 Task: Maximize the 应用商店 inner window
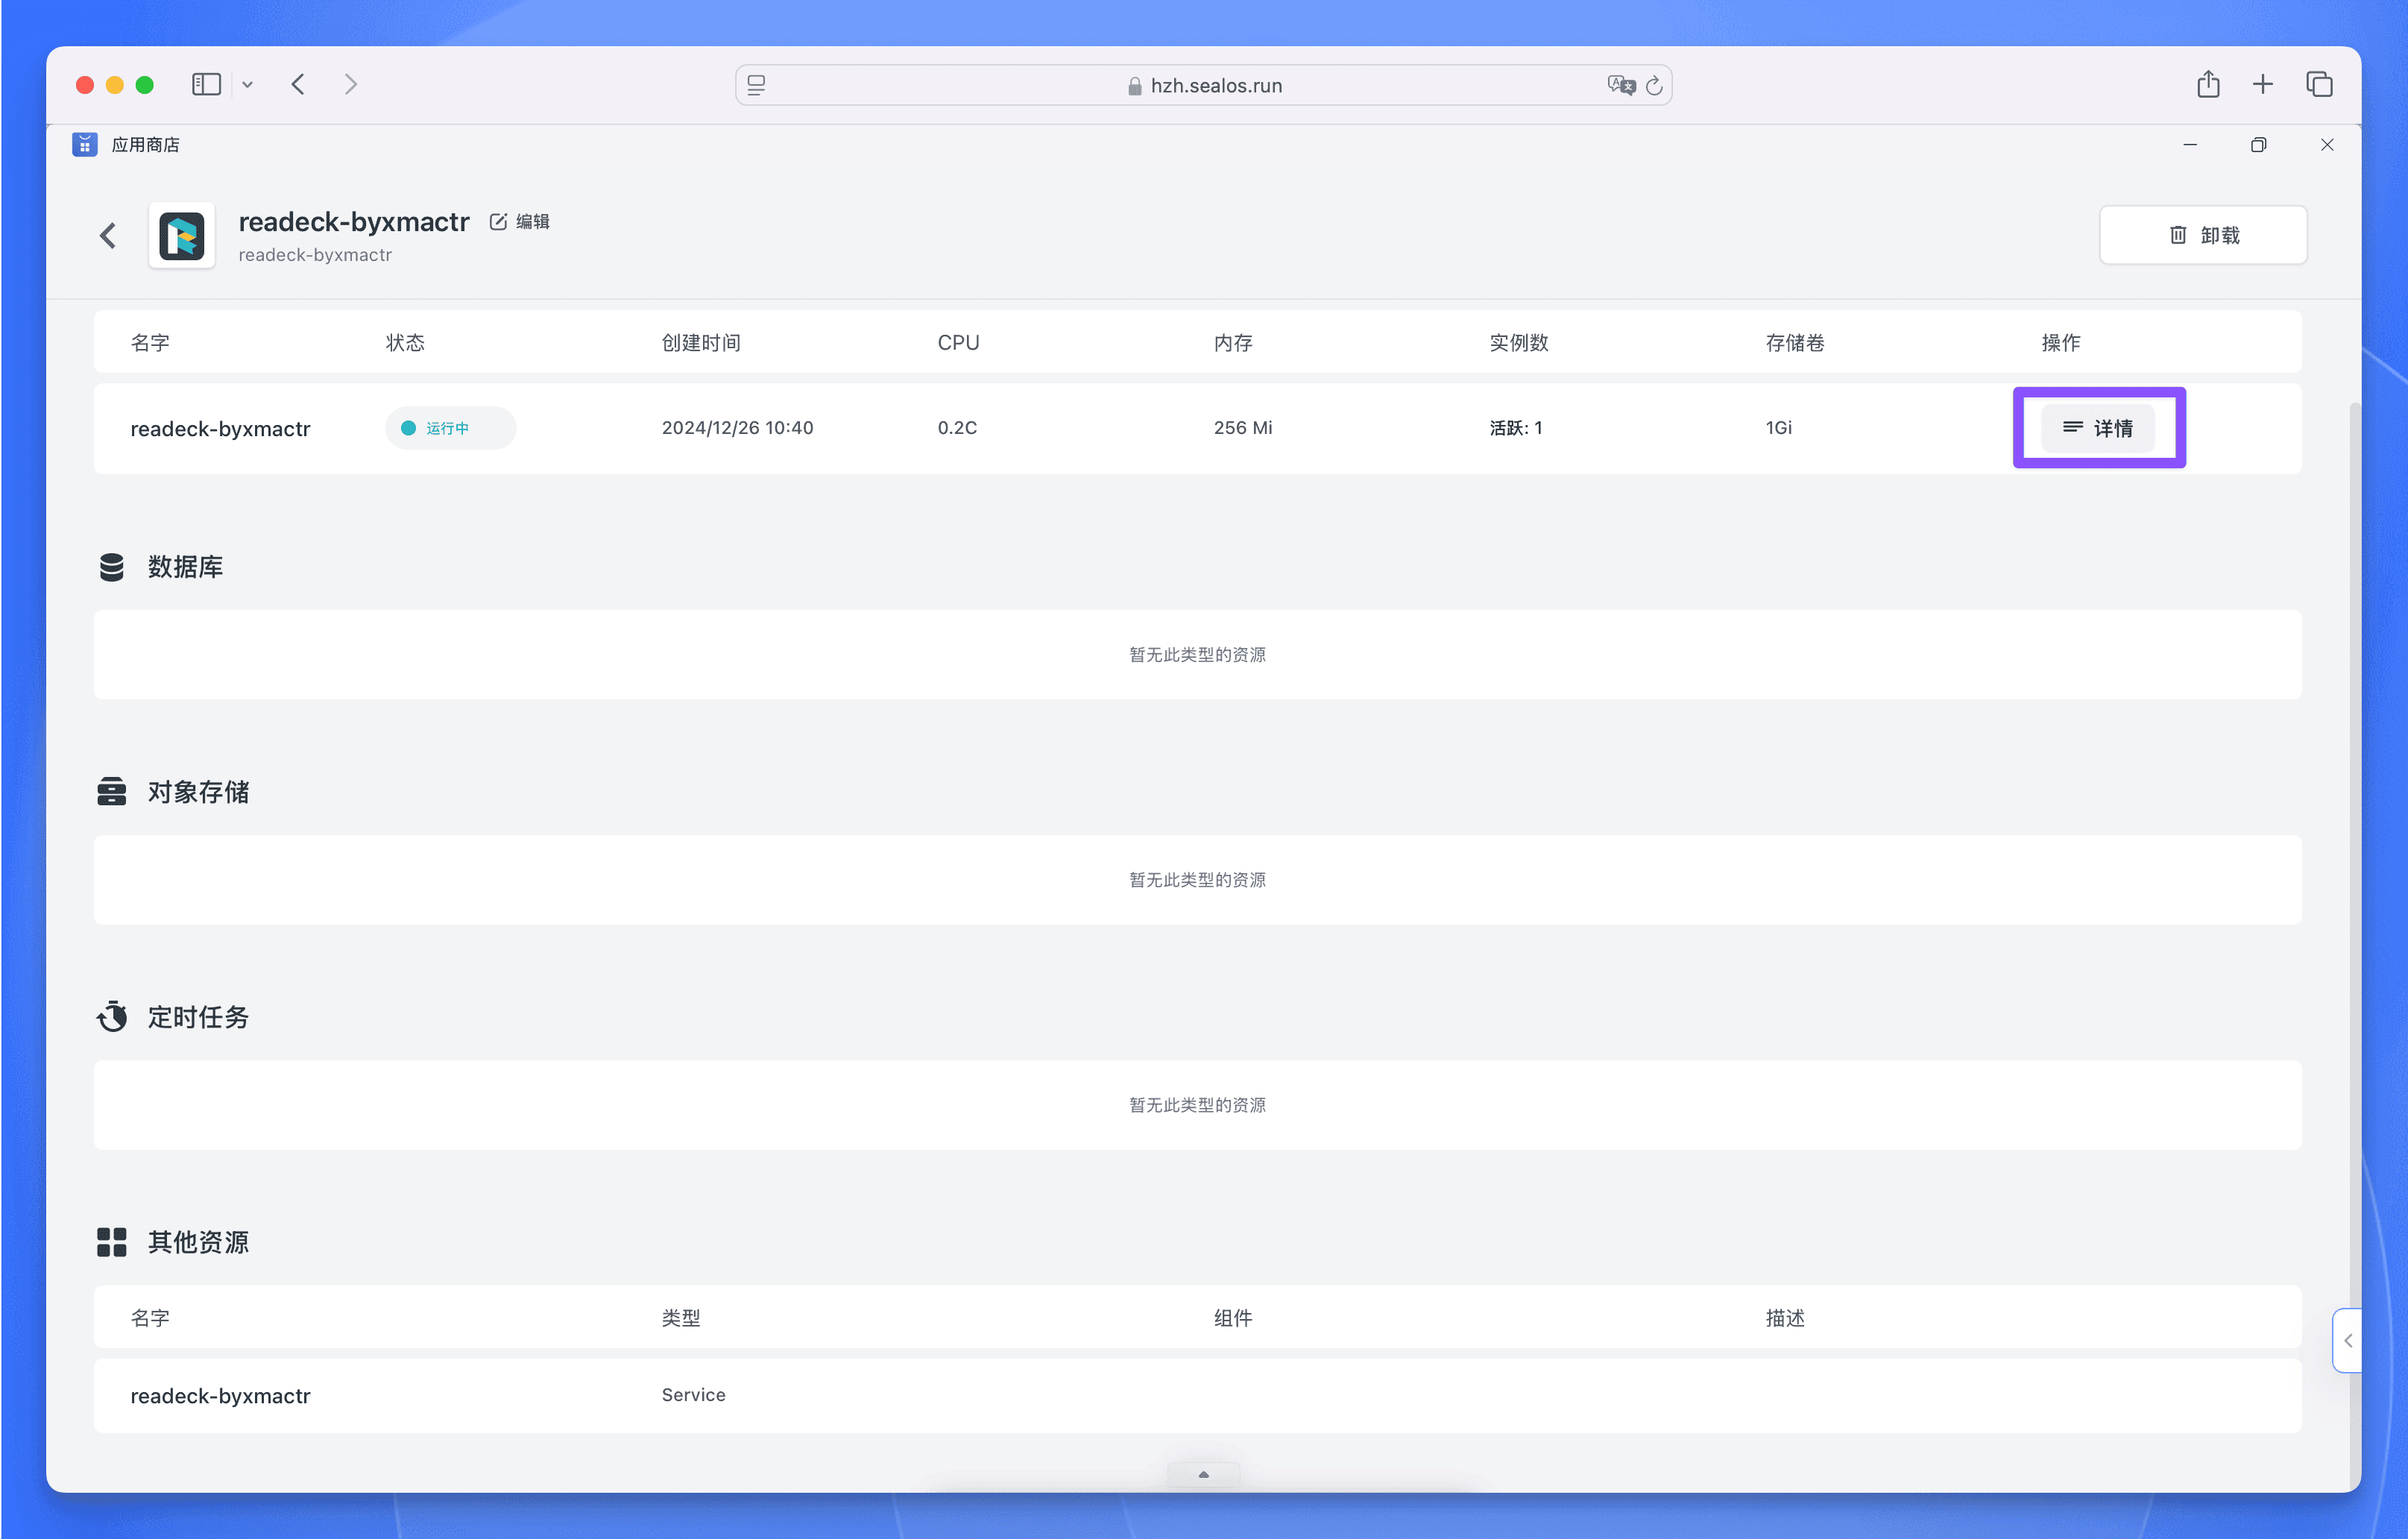[2258, 145]
